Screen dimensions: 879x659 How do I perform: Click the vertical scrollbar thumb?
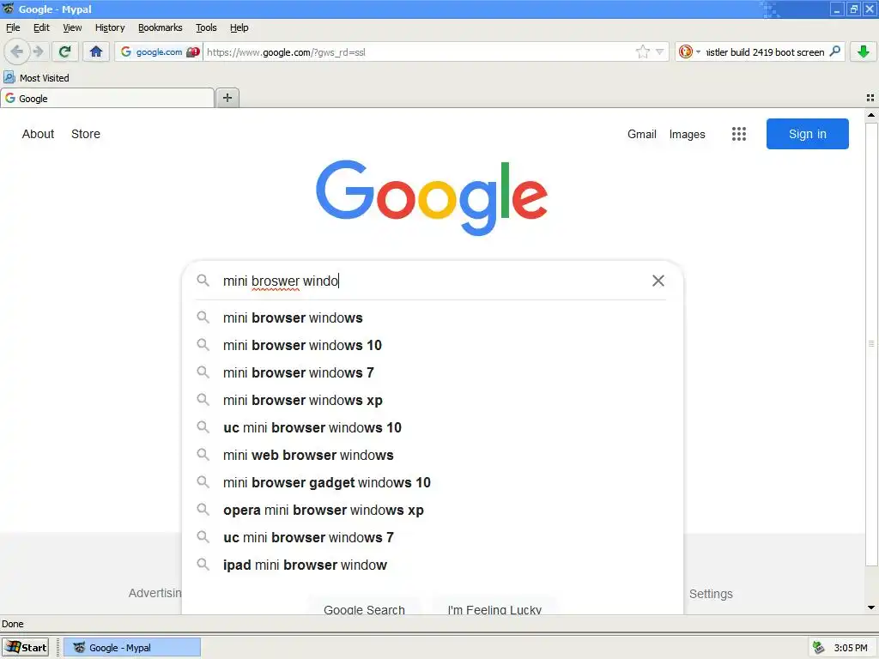[x=870, y=343]
